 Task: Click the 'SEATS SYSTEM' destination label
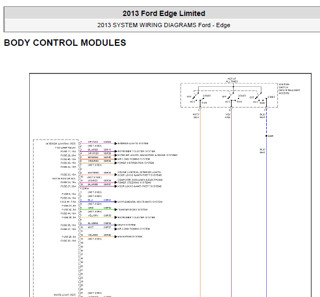(x=126, y=225)
